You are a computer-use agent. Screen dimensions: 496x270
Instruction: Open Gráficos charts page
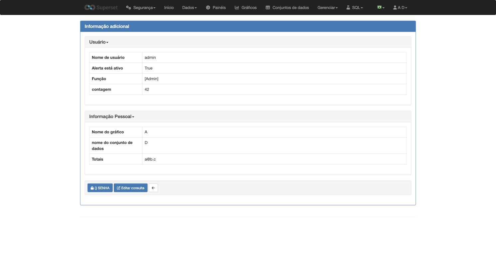pyautogui.click(x=246, y=7)
